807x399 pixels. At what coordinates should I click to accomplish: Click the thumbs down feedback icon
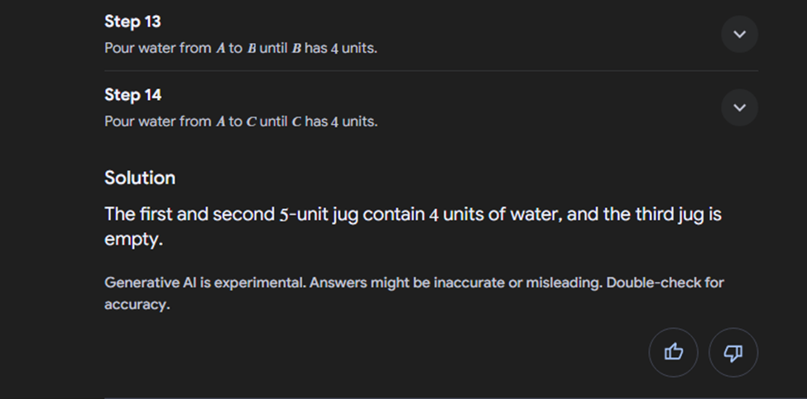click(x=733, y=353)
